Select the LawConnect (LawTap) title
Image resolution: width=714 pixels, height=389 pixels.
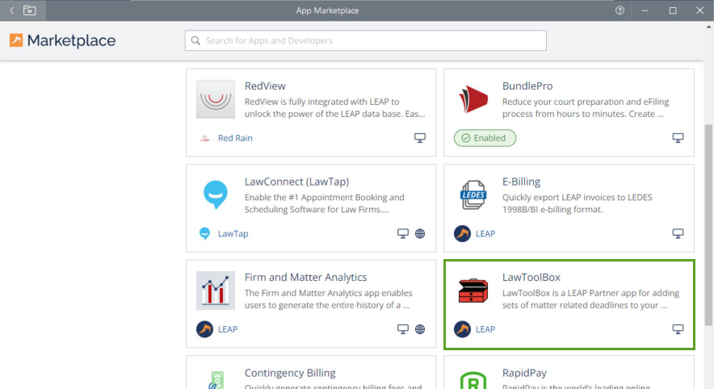coord(296,182)
